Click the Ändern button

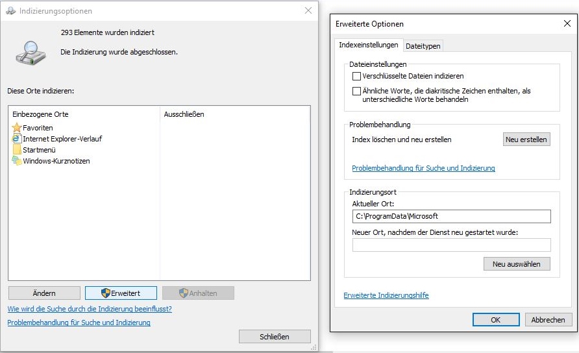click(x=44, y=293)
